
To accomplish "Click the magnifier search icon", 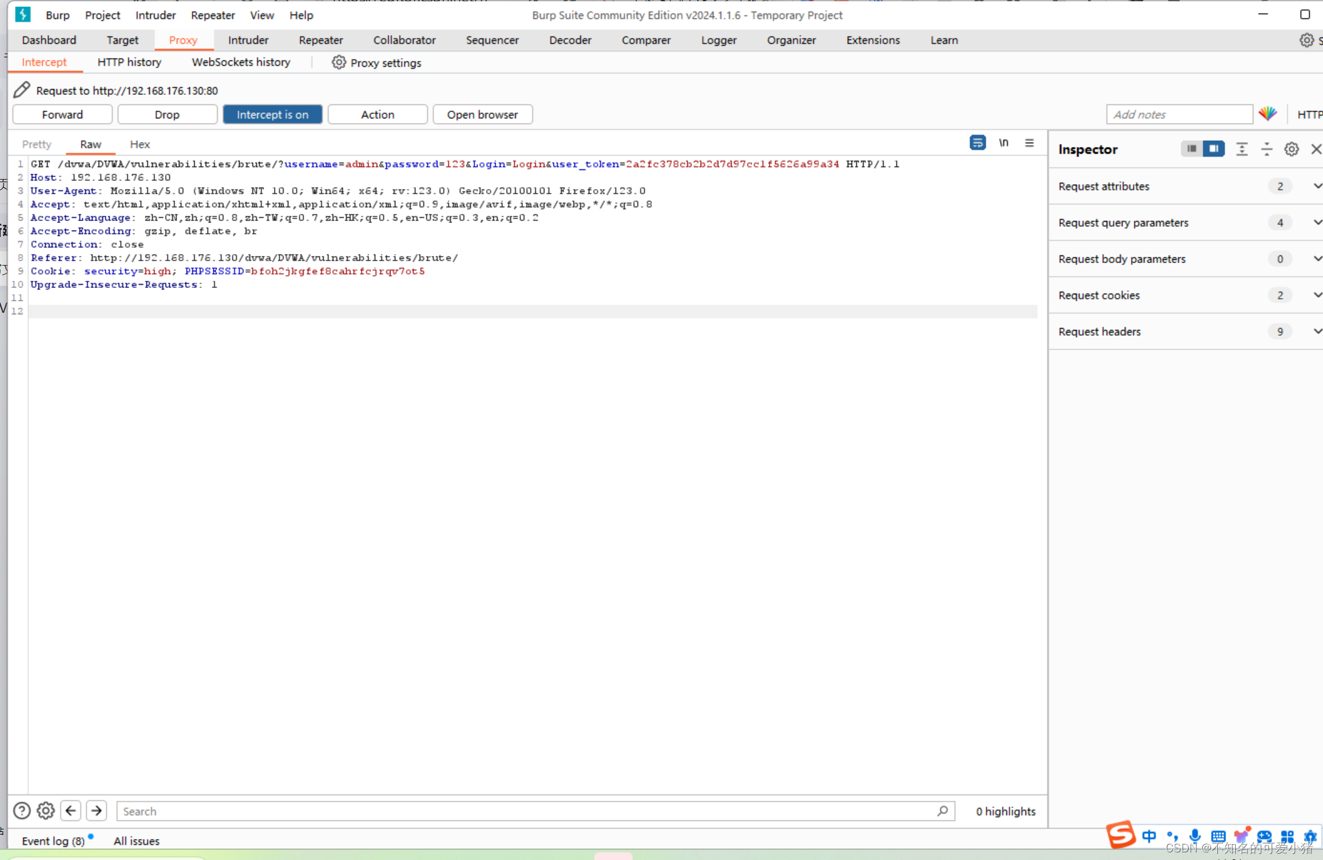I will pyautogui.click(x=943, y=810).
